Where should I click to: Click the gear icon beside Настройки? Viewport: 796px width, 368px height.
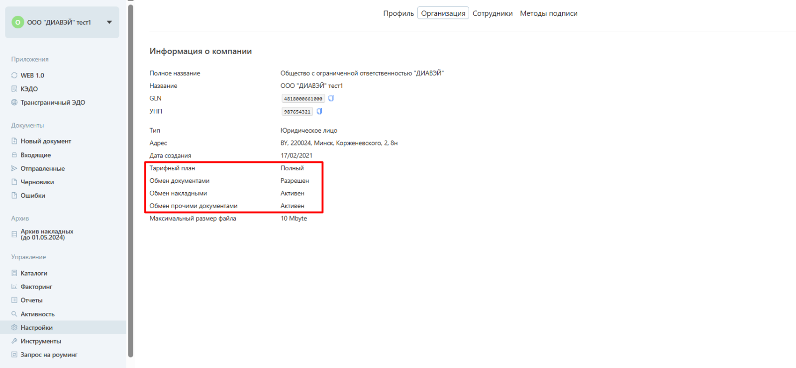click(x=14, y=328)
